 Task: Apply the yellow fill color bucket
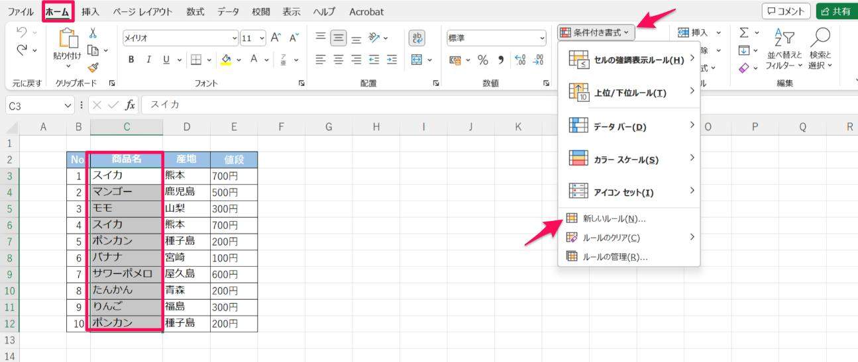click(x=227, y=60)
